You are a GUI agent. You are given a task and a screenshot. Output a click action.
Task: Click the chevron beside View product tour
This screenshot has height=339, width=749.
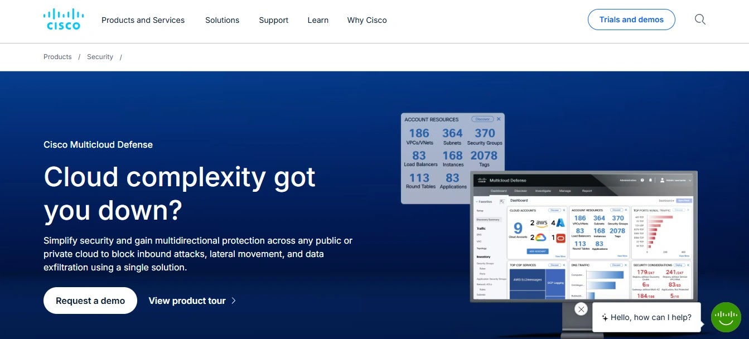[234, 301]
